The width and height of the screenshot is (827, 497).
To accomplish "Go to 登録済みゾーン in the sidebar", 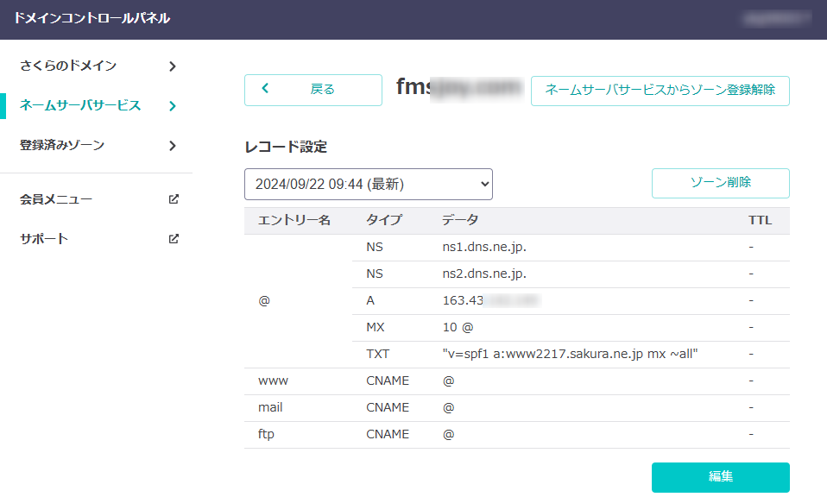I will point(62,146).
